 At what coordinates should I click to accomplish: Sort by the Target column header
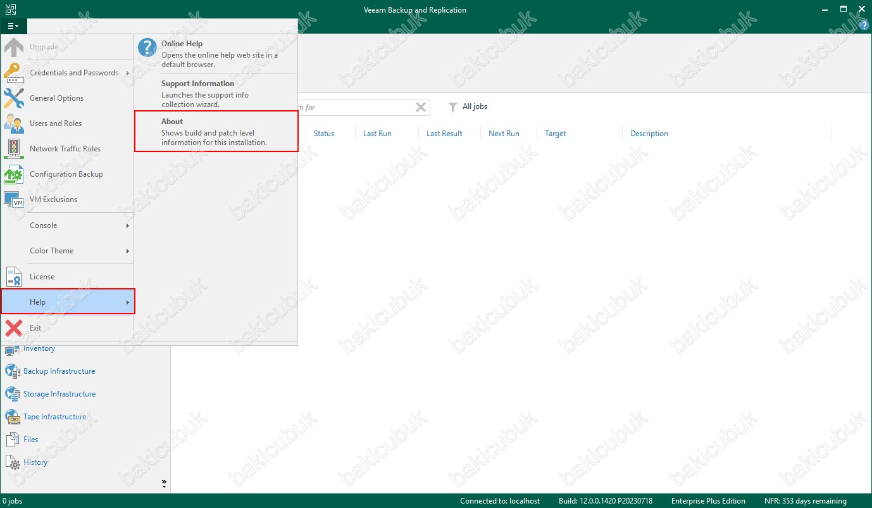click(x=556, y=134)
